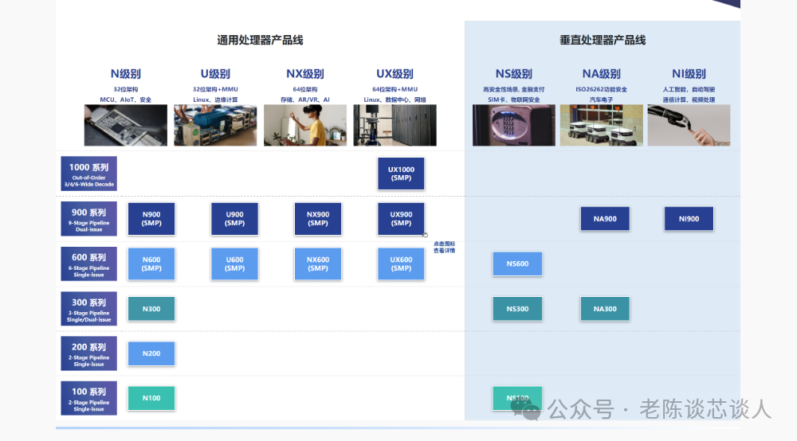Click the 1000 系列 row label

pos(89,174)
